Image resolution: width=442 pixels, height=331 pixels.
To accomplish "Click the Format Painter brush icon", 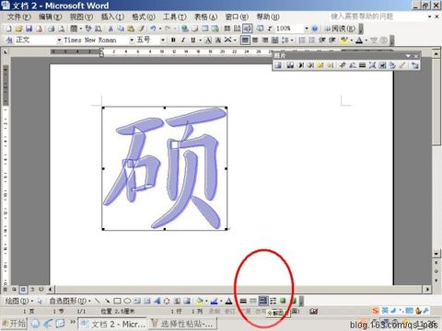I will pos(142,29).
